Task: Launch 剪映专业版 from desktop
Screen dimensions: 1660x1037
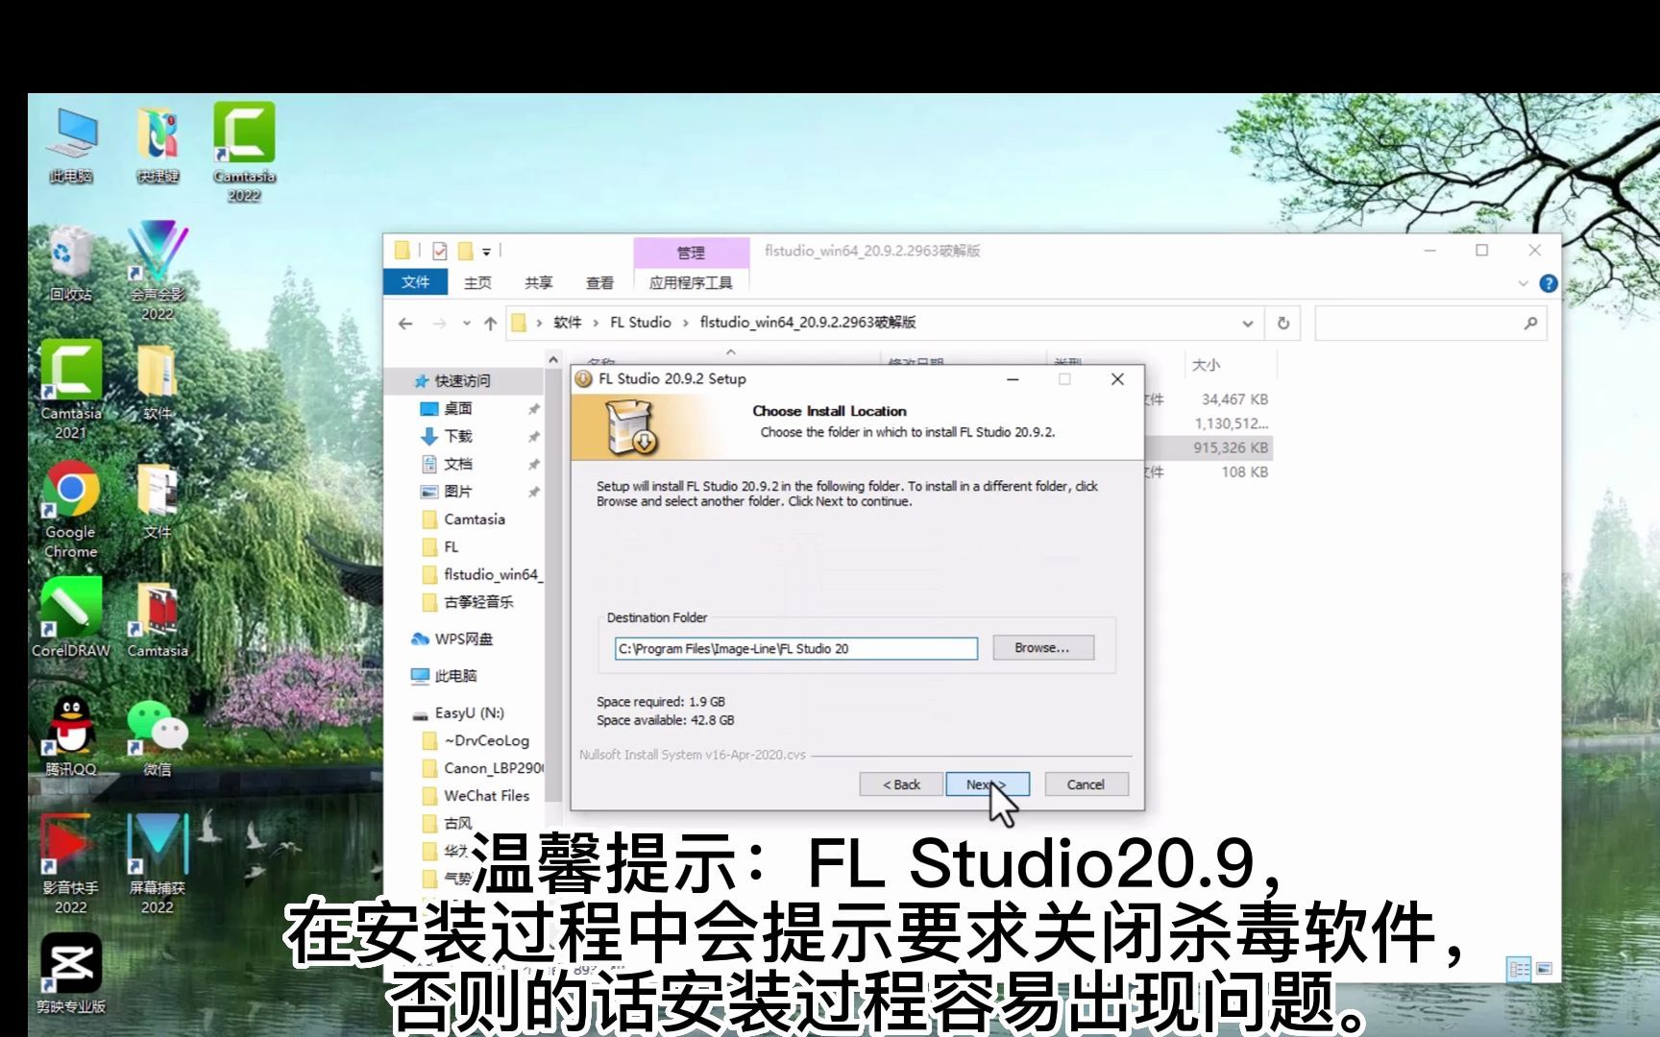Action: pyautogui.click(x=70, y=973)
